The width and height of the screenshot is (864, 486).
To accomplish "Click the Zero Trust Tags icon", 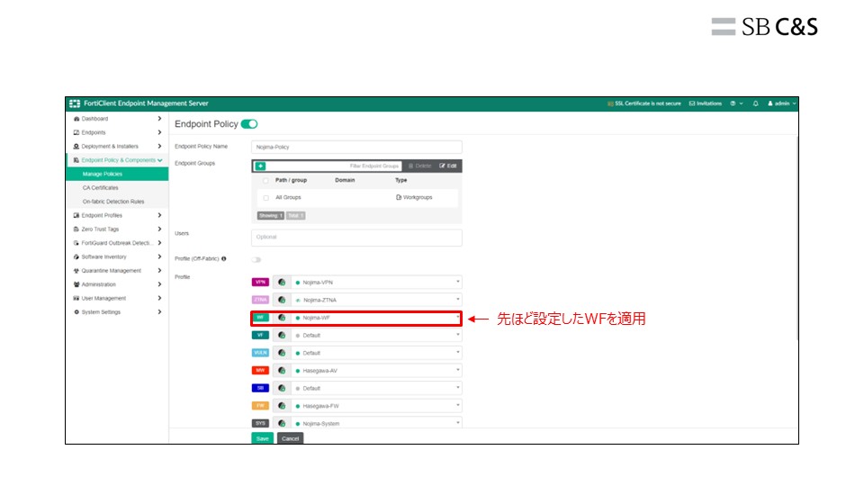I will coord(76,229).
